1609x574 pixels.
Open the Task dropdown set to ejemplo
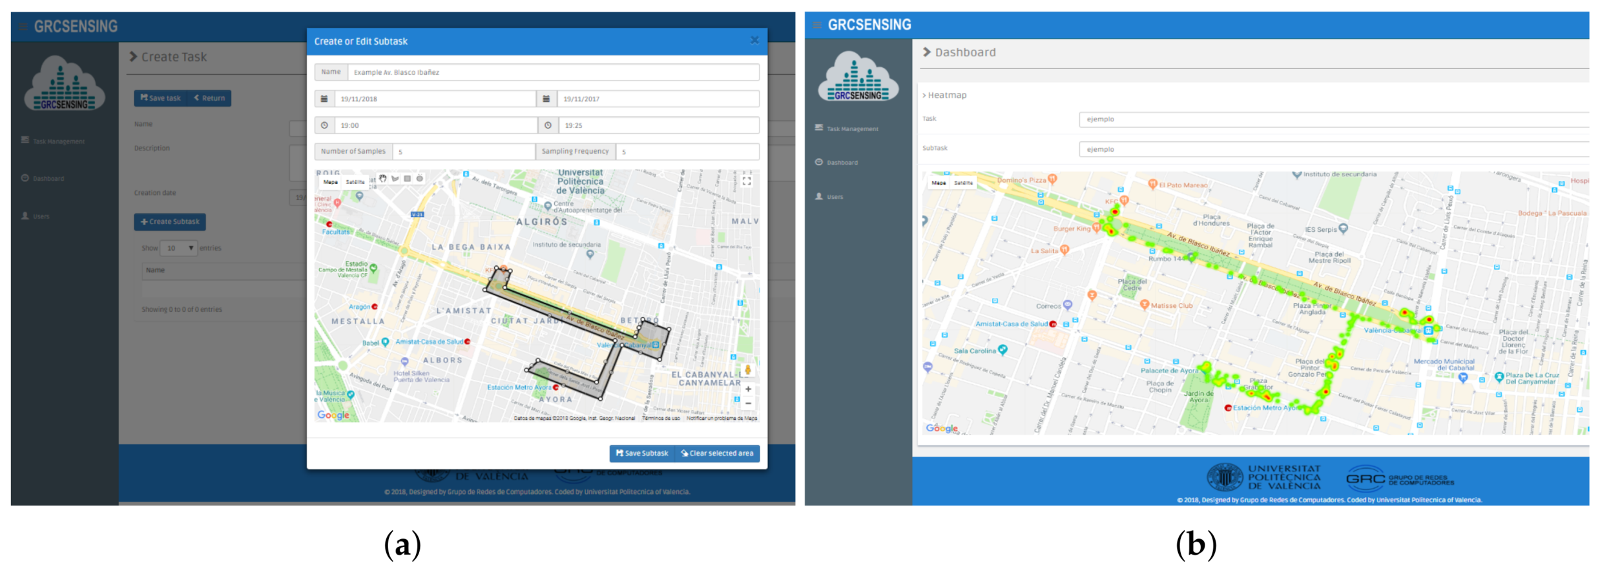[x=1334, y=119]
